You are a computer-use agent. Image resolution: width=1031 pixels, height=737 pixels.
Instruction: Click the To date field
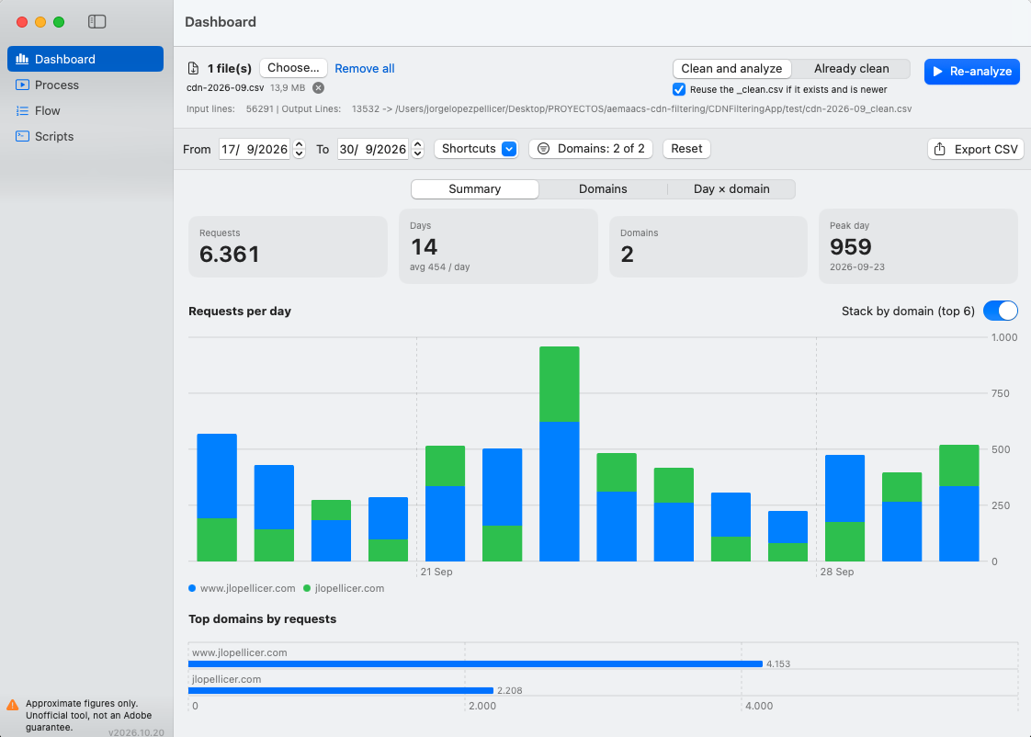click(373, 149)
